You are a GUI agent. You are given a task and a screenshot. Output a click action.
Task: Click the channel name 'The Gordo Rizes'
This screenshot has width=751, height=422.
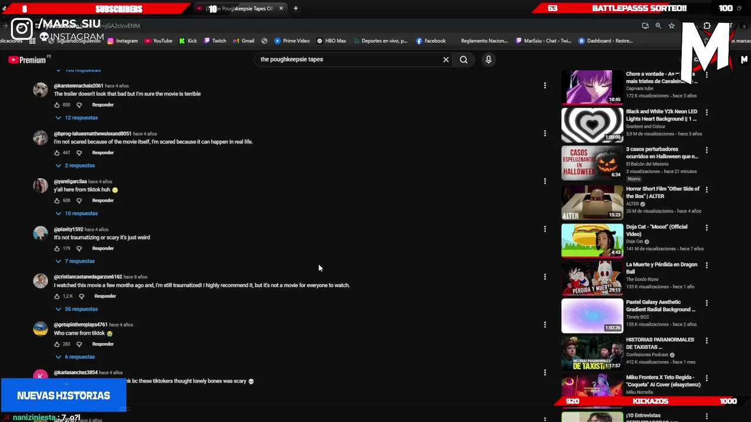coord(643,280)
